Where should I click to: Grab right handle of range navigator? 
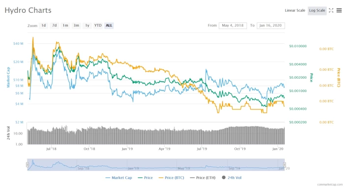(x=285, y=165)
